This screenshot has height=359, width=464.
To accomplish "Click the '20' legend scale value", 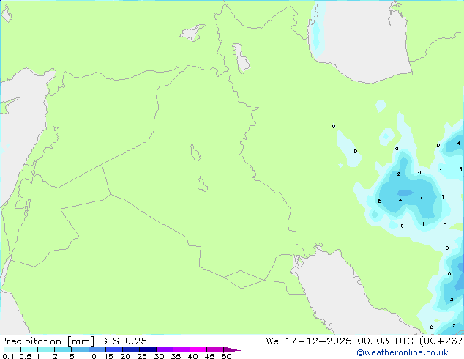I will [125, 356].
